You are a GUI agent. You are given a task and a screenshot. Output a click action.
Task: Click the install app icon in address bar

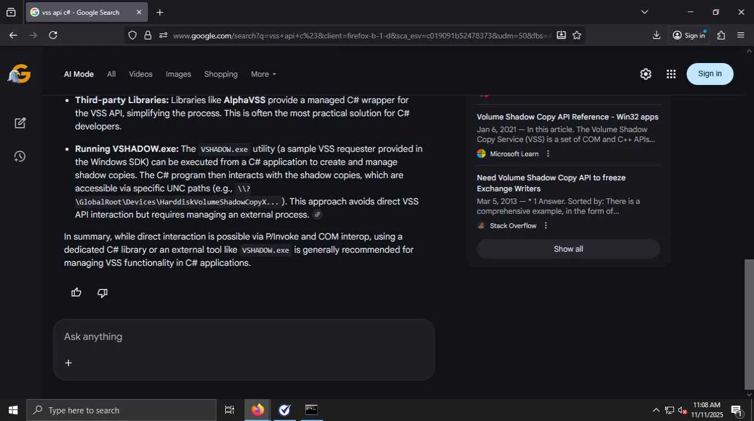pyautogui.click(x=561, y=35)
